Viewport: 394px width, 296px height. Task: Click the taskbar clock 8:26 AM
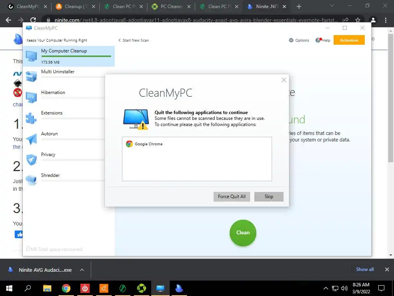click(361, 285)
